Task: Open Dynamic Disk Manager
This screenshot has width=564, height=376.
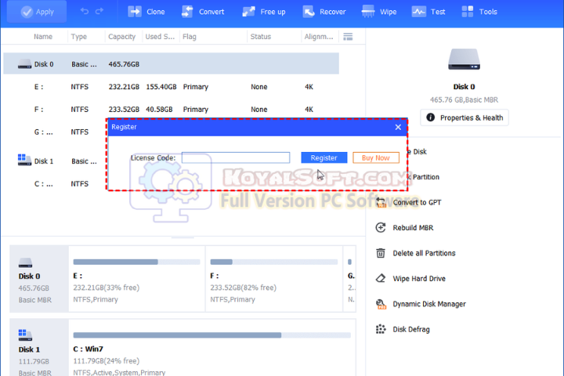Action: click(429, 304)
